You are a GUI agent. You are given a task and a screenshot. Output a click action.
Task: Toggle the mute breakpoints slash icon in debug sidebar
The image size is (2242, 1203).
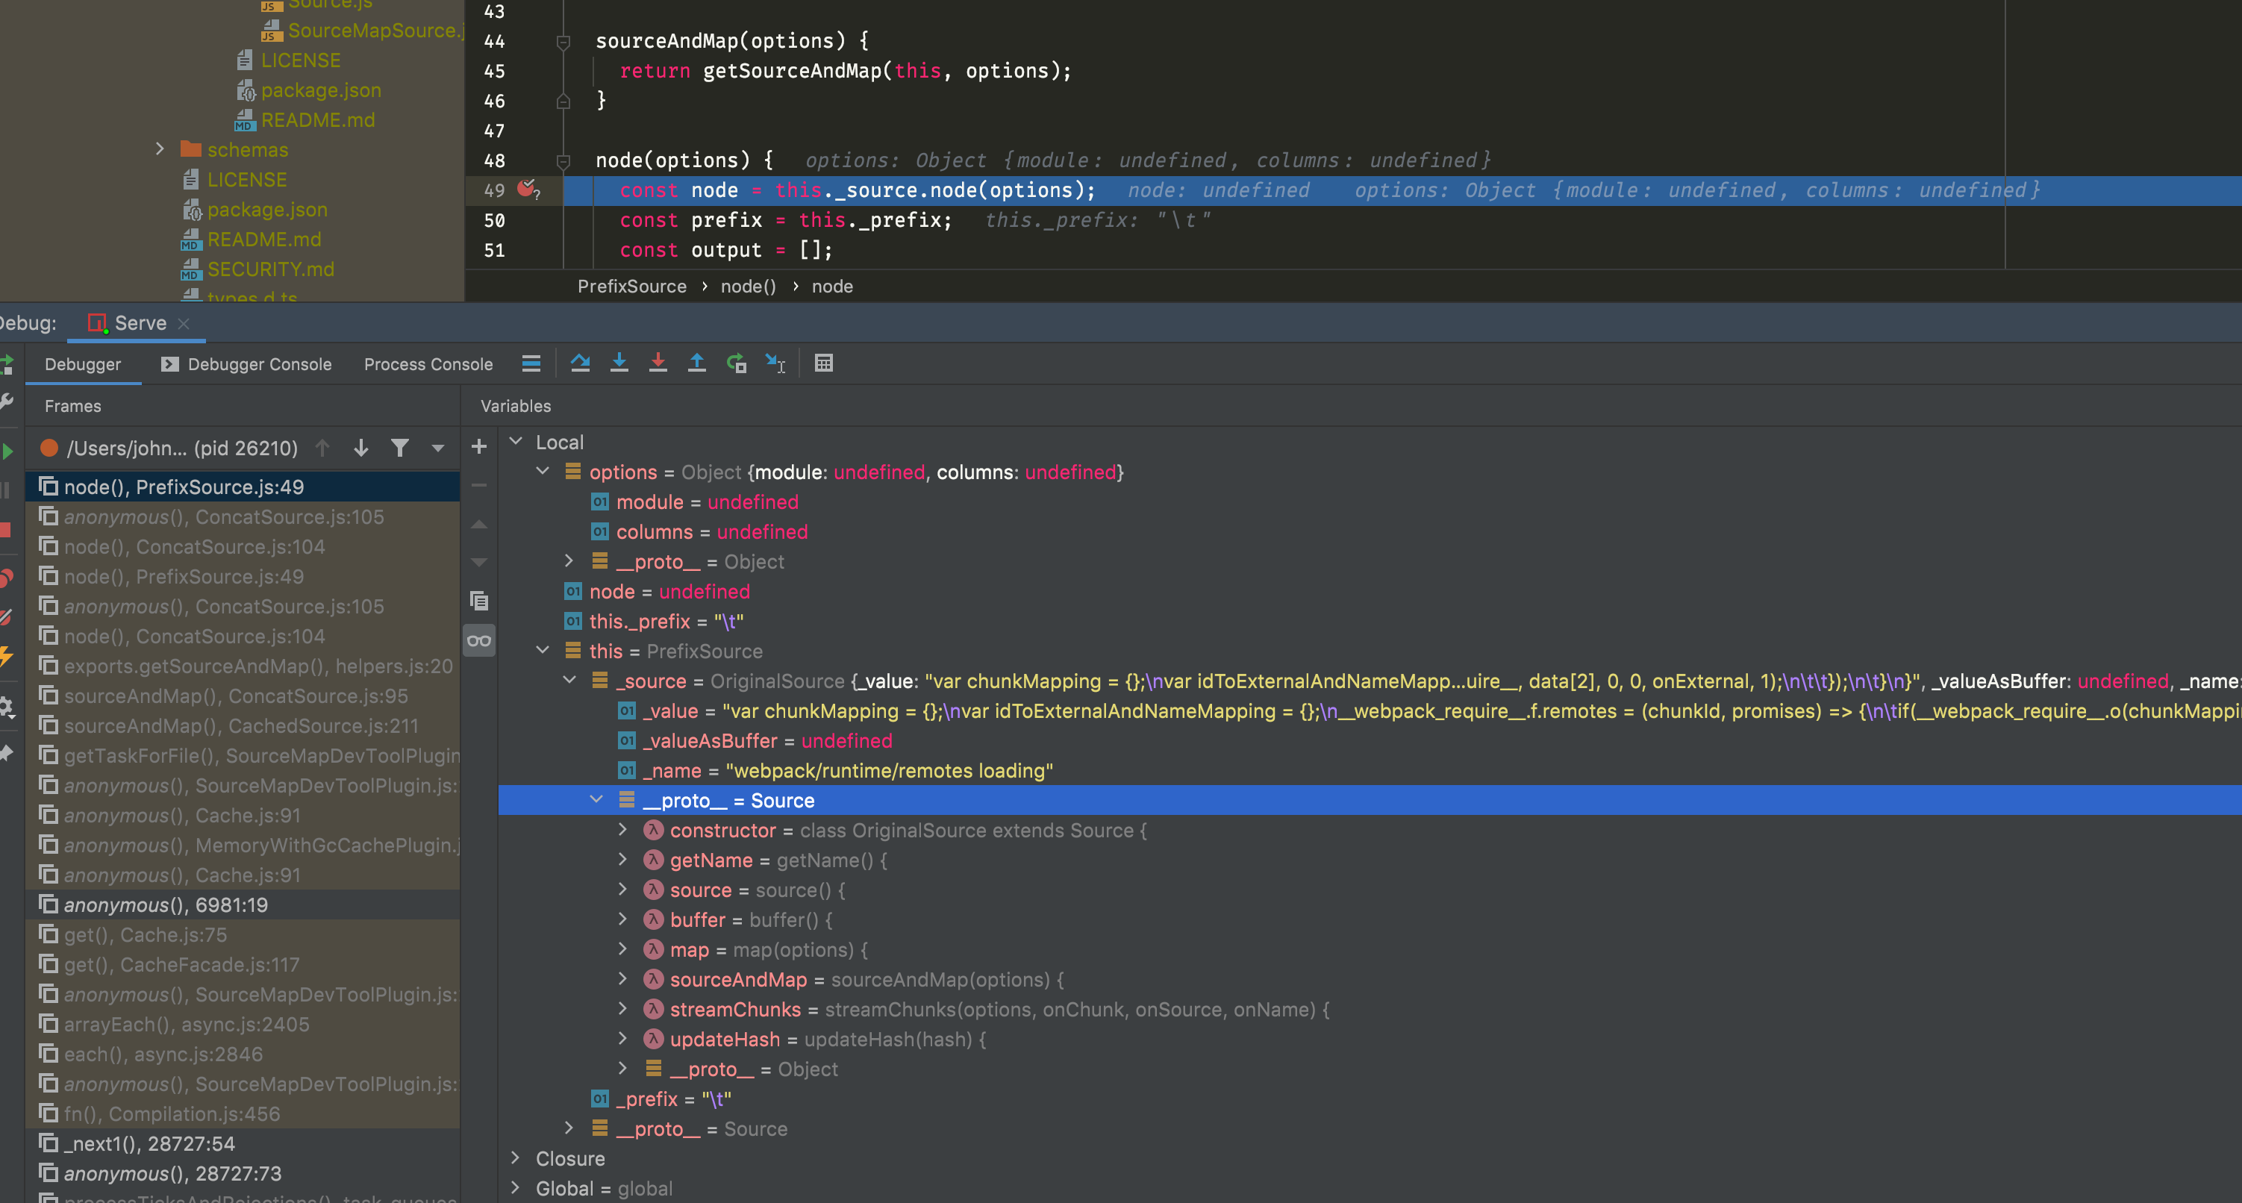tap(6, 617)
